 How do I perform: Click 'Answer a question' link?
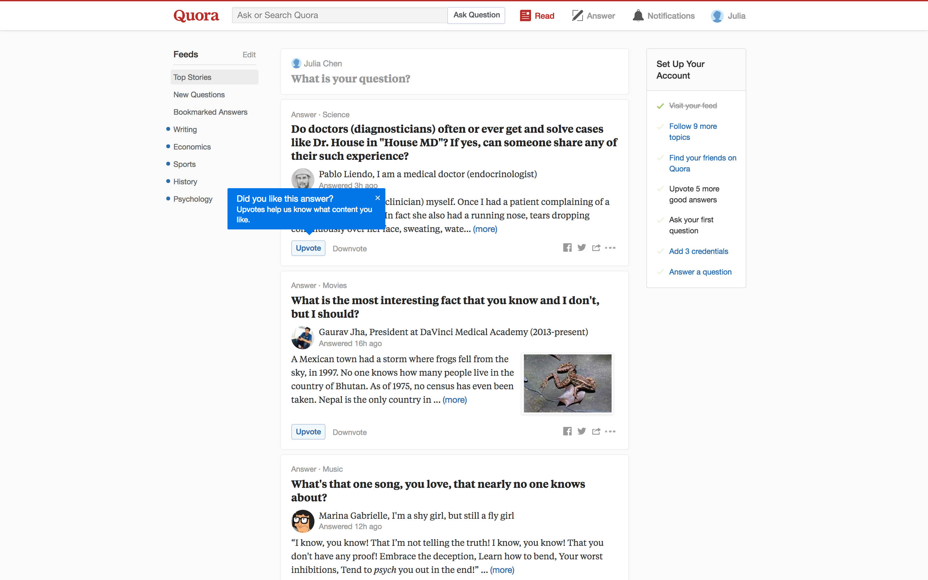click(700, 272)
